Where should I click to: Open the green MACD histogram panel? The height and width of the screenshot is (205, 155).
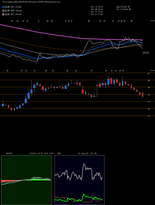26,180
